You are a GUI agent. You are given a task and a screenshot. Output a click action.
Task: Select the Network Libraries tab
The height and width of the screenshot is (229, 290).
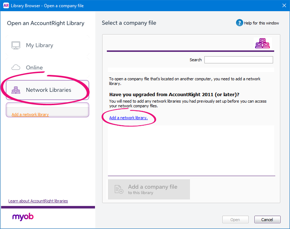tap(48, 90)
